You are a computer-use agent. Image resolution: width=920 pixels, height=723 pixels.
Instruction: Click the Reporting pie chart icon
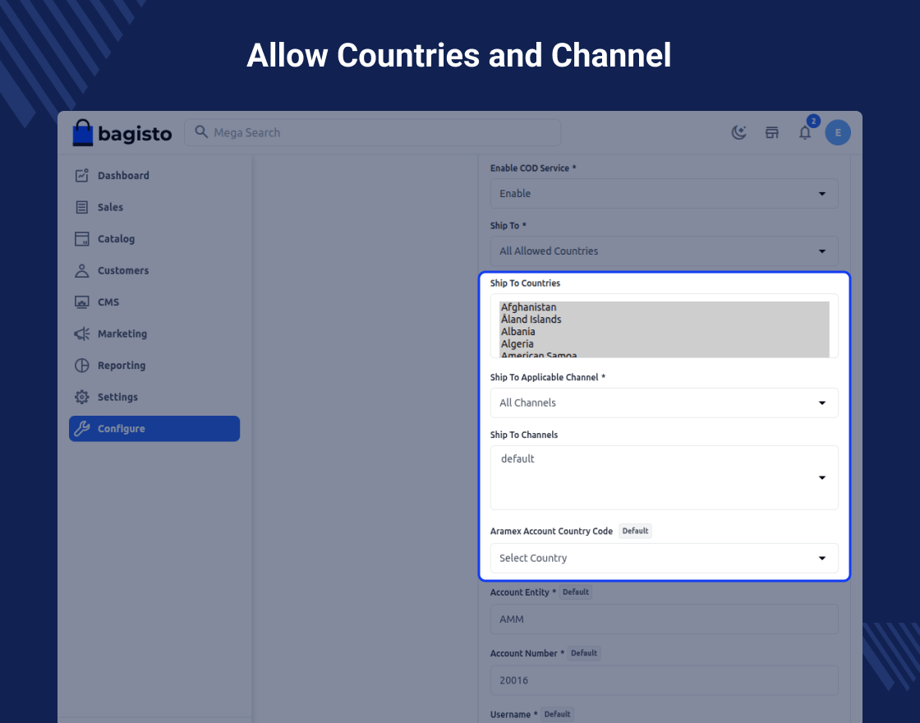(x=81, y=366)
